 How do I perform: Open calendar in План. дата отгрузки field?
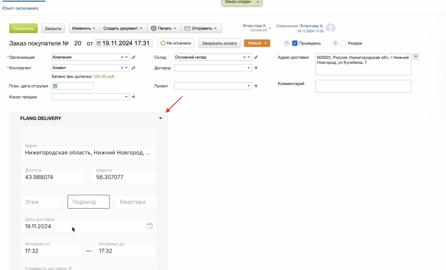[x=55, y=86]
